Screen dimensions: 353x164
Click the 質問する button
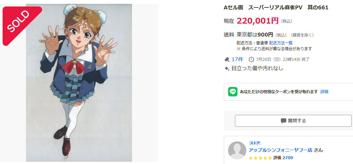(293, 121)
